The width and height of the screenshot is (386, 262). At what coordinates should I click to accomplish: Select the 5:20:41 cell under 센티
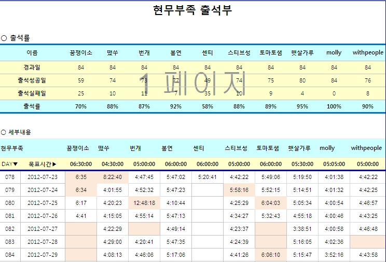pos(208,177)
